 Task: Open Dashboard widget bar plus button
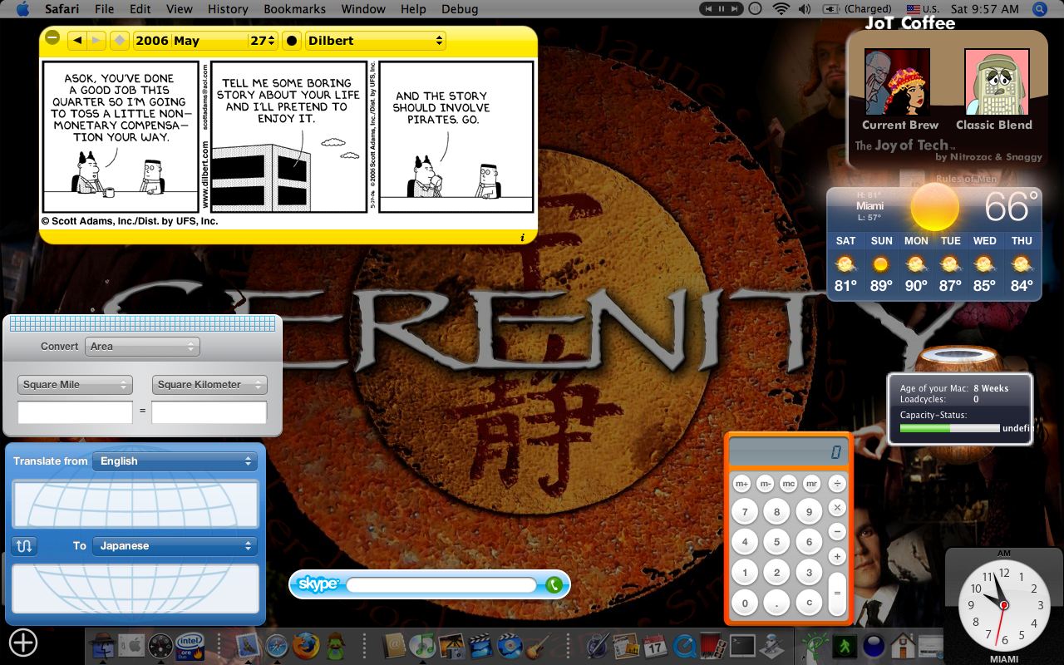pos(23,642)
